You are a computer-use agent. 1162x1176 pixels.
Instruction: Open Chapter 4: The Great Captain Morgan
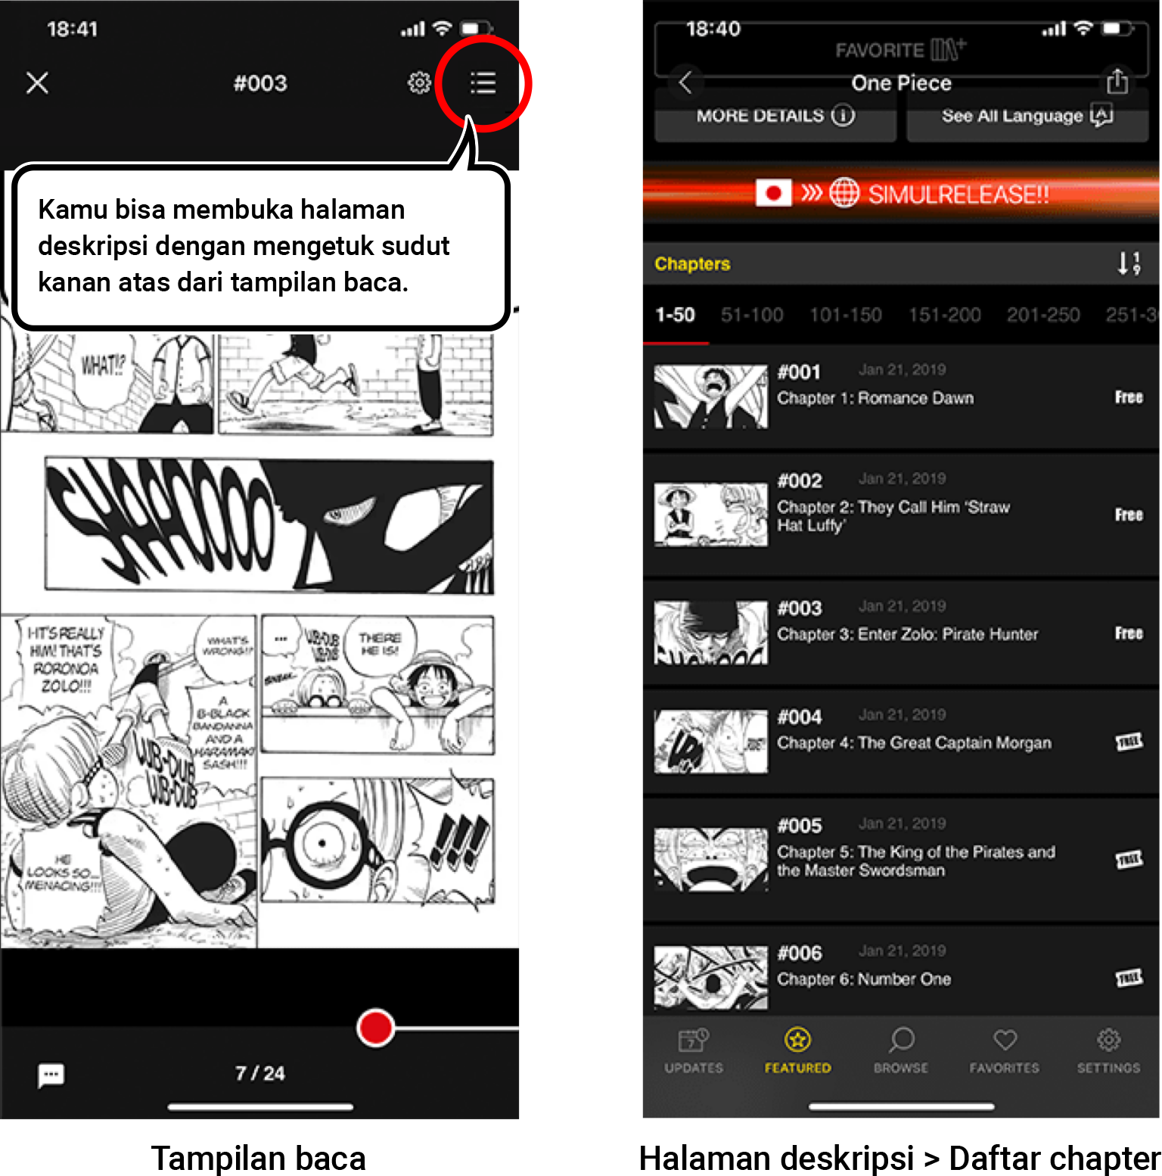click(x=914, y=743)
